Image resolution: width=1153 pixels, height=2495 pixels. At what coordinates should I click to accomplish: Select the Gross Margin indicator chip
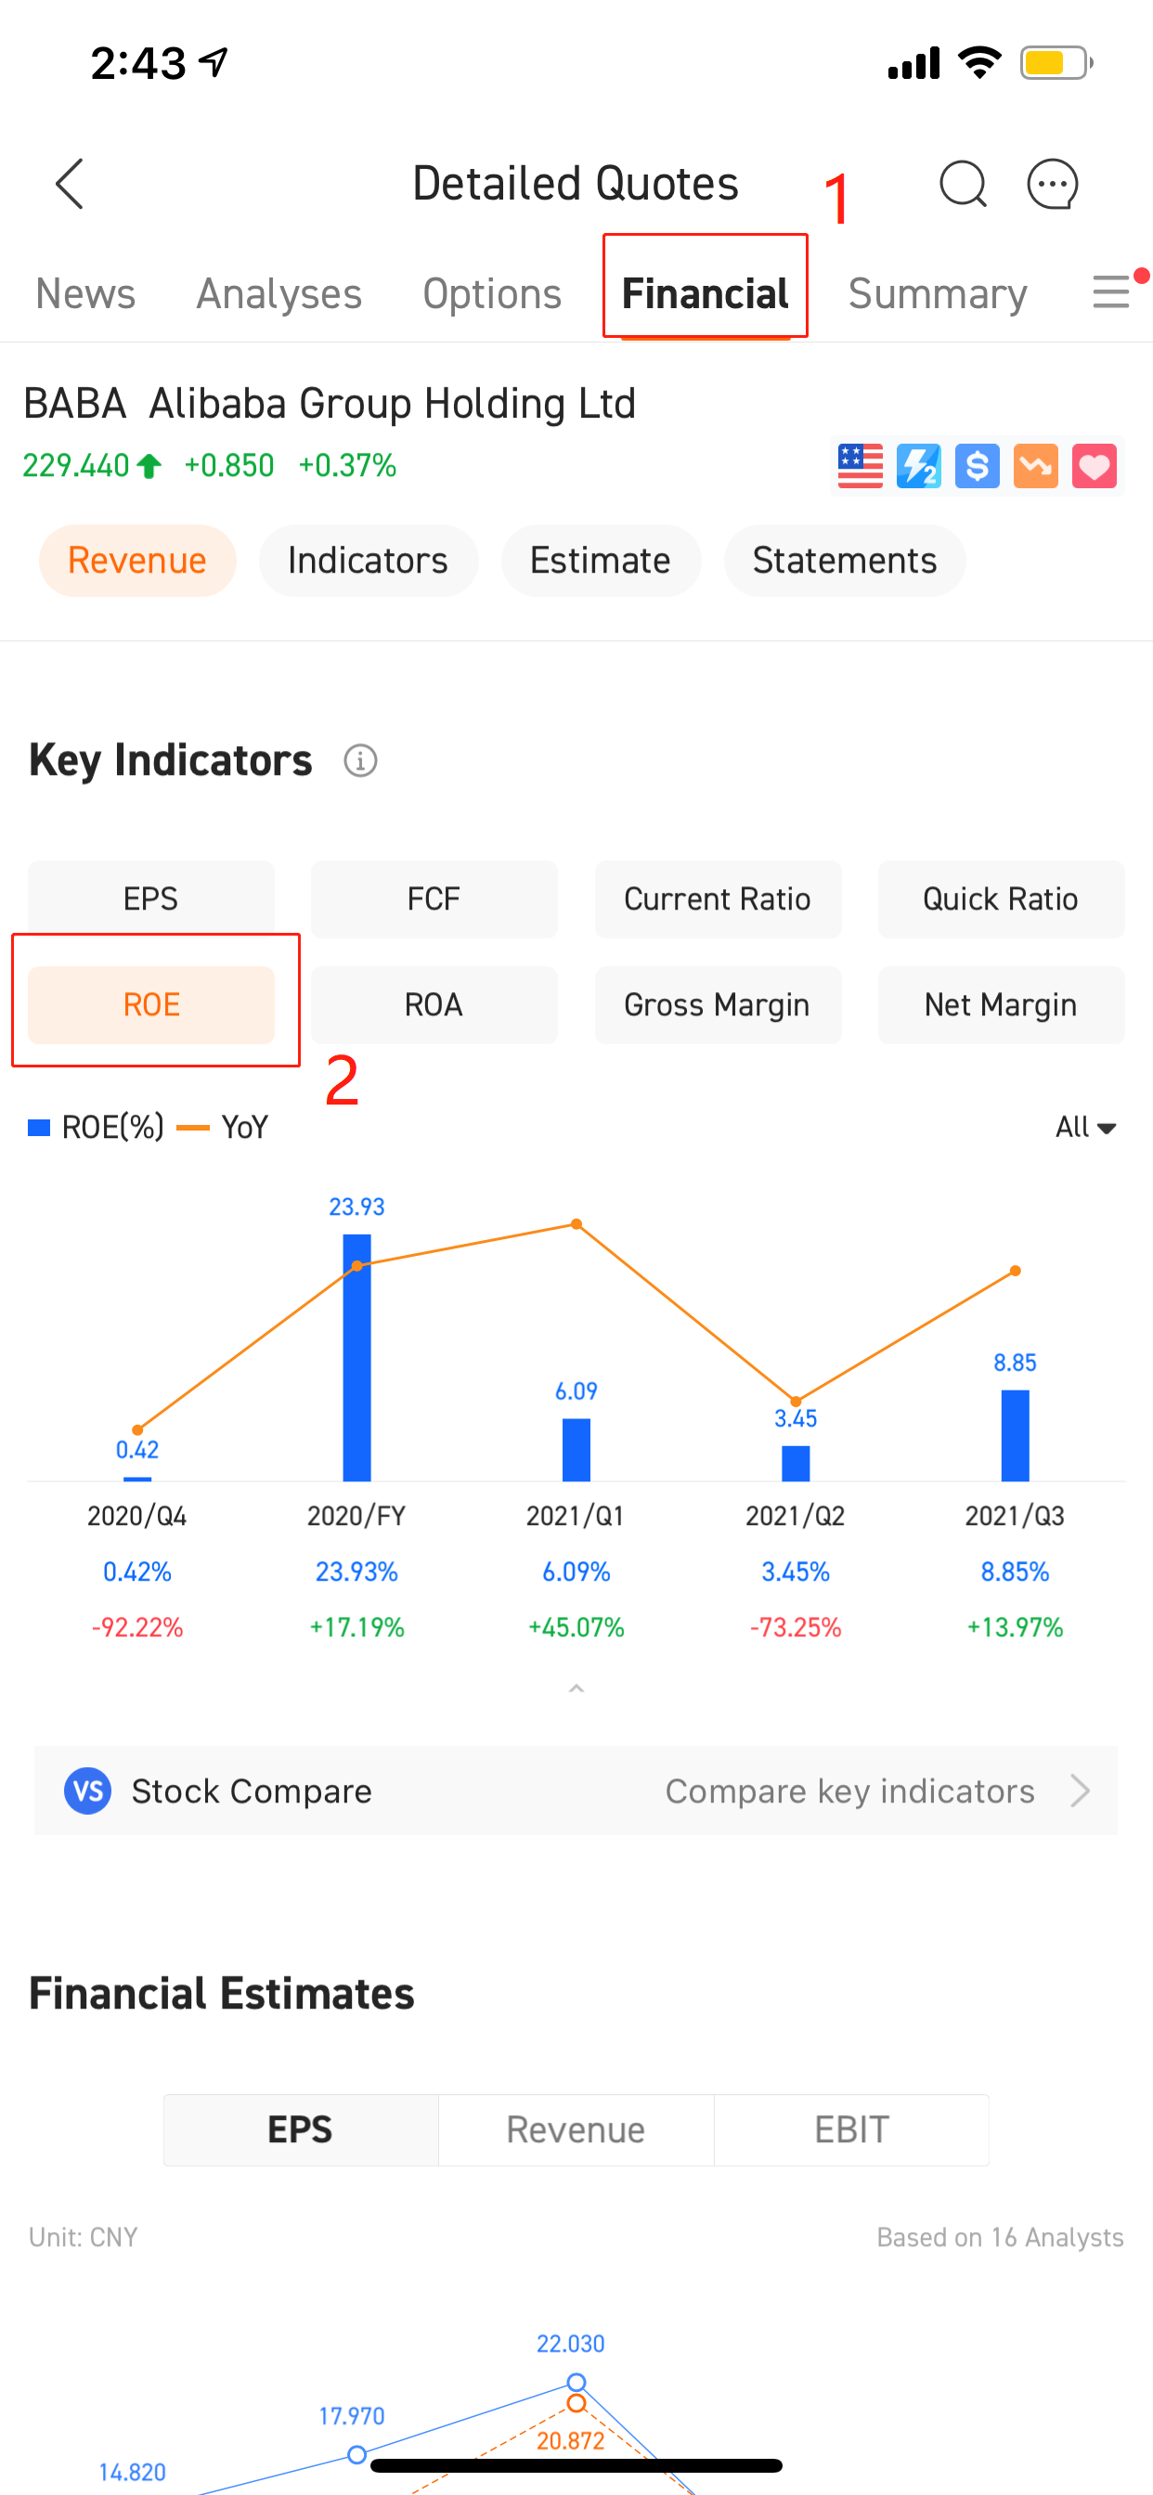click(718, 1004)
